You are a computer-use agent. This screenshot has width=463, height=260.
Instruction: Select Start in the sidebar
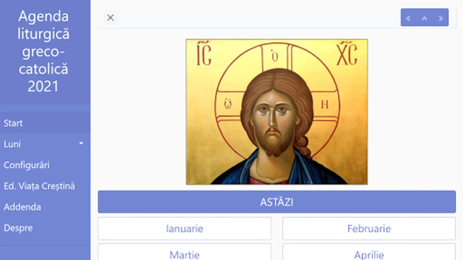click(13, 123)
